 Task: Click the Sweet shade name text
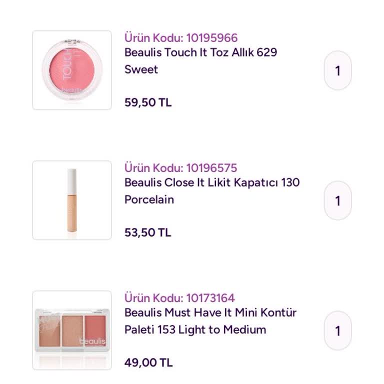click(x=141, y=69)
